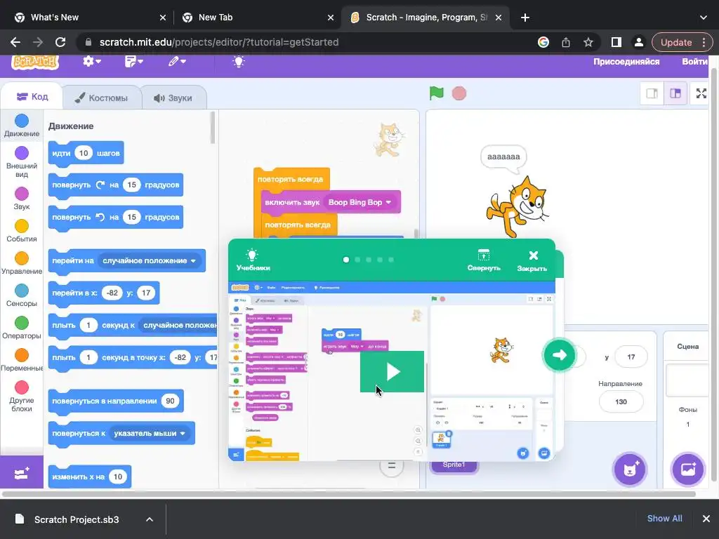Click the Направление field showing 130
The width and height of the screenshot is (719, 539).
[x=621, y=402]
